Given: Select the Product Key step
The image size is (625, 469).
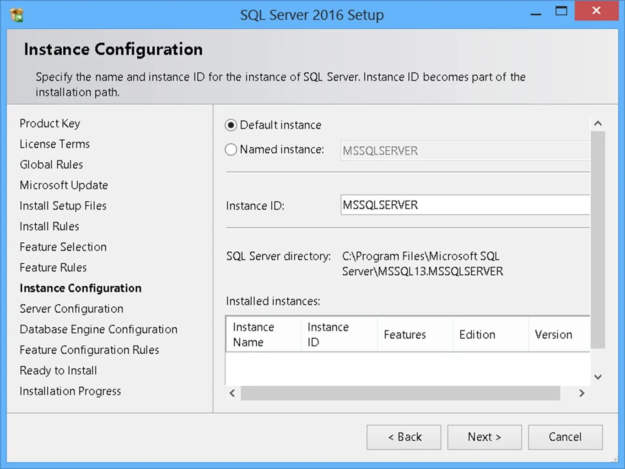Looking at the screenshot, I should tap(50, 123).
